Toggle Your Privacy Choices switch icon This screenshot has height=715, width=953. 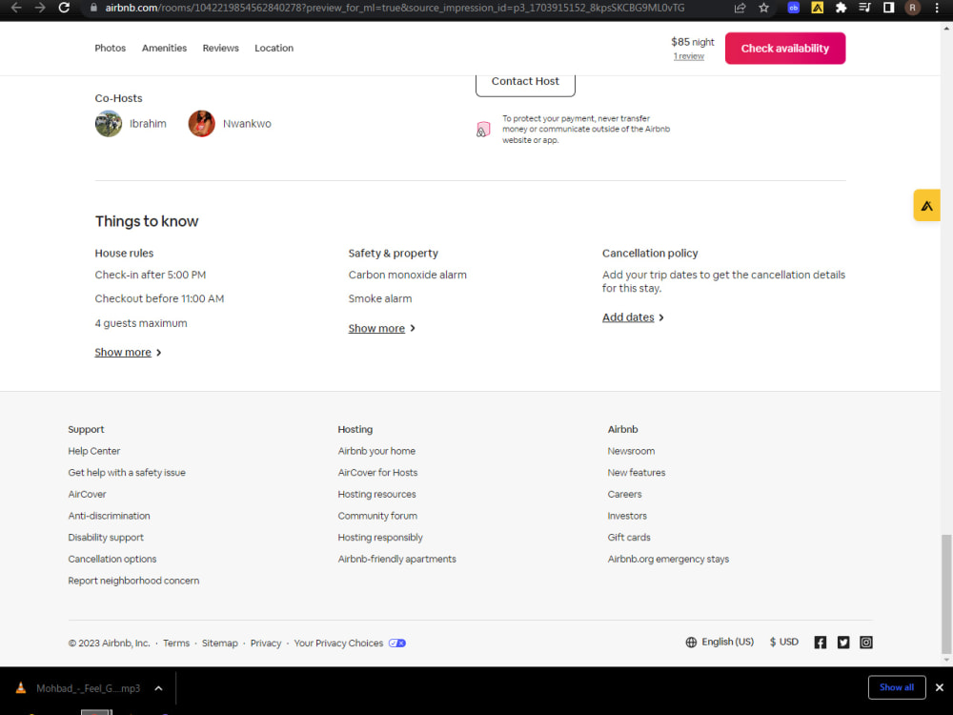(x=397, y=643)
